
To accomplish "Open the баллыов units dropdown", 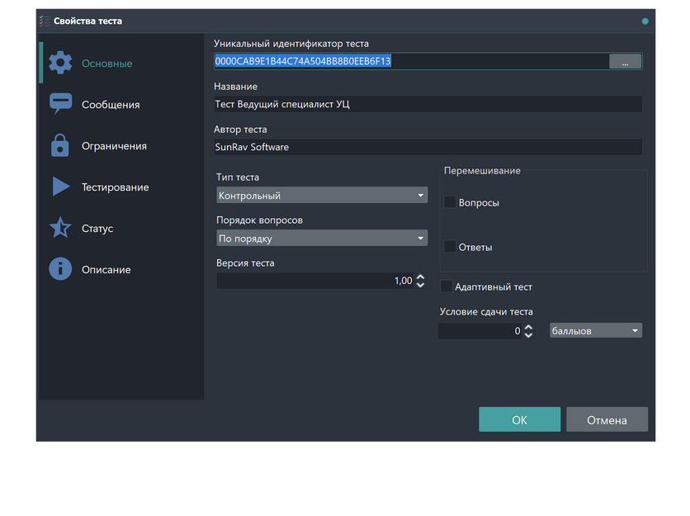I will coord(596,330).
